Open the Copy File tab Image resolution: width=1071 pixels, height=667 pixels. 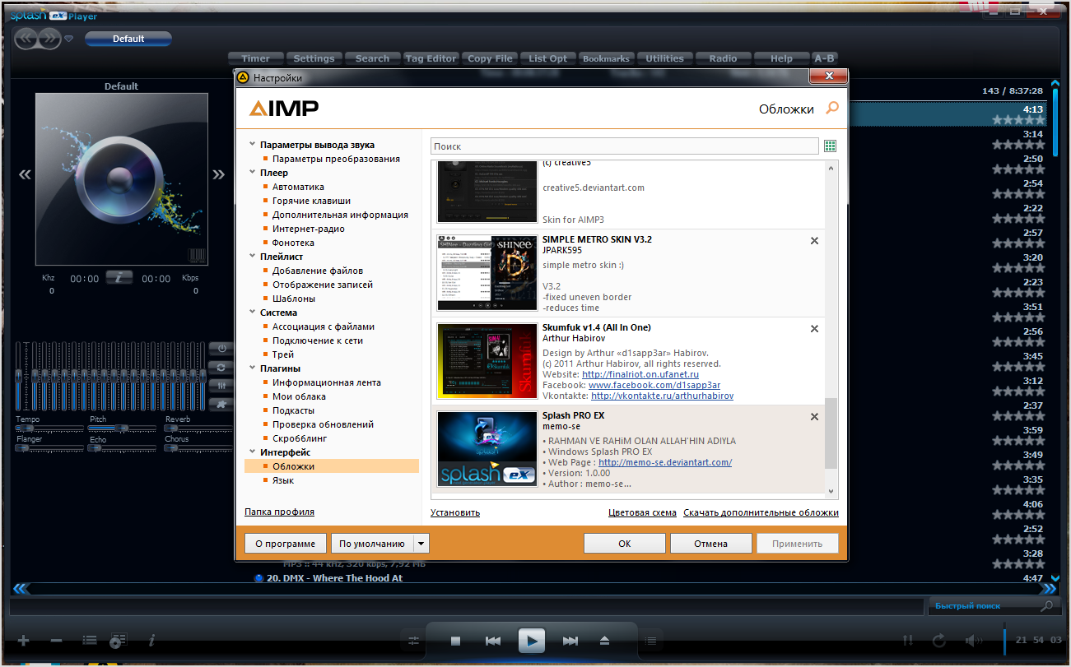[490, 58]
